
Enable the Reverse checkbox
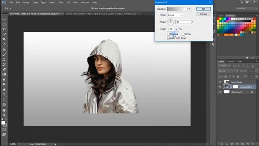click(x=168, y=34)
